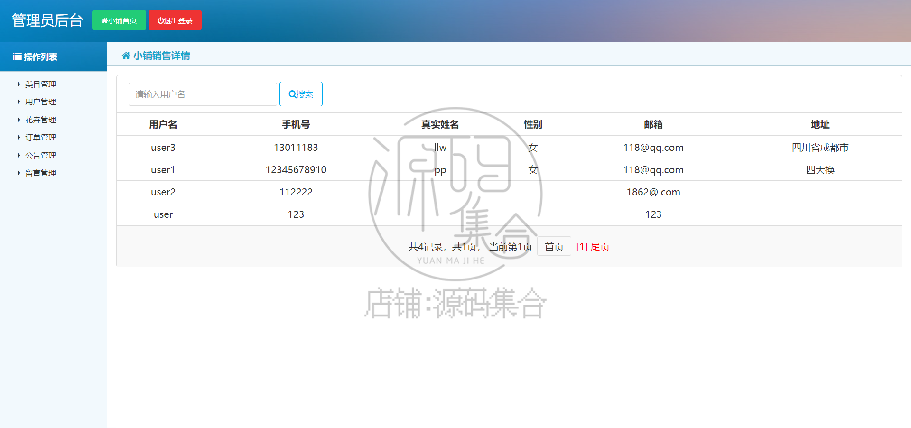Open 公告管理 menu item
This screenshot has width=911, height=428.
point(40,155)
